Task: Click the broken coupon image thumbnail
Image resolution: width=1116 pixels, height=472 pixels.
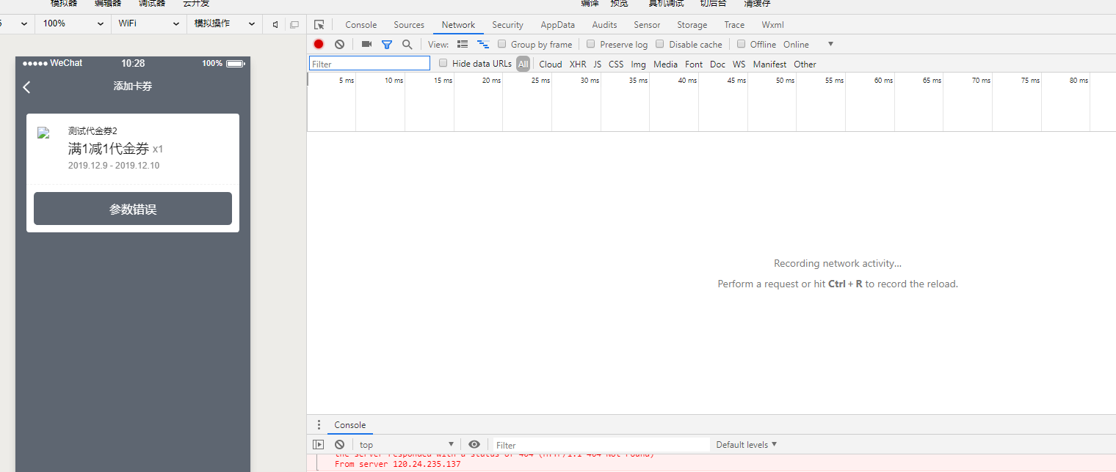Action: tap(43, 133)
